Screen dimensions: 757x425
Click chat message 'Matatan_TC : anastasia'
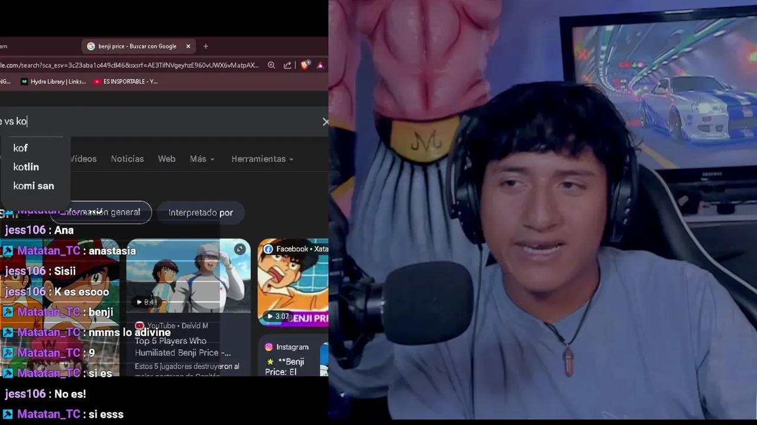[70, 251]
